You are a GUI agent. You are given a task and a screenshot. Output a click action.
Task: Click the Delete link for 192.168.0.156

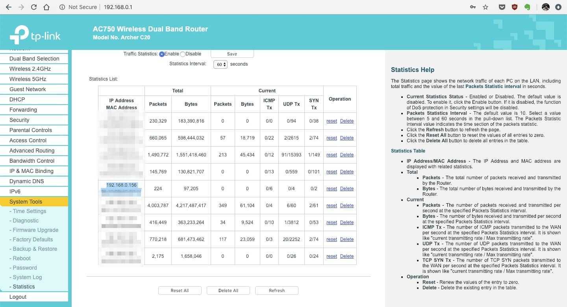(x=346, y=189)
